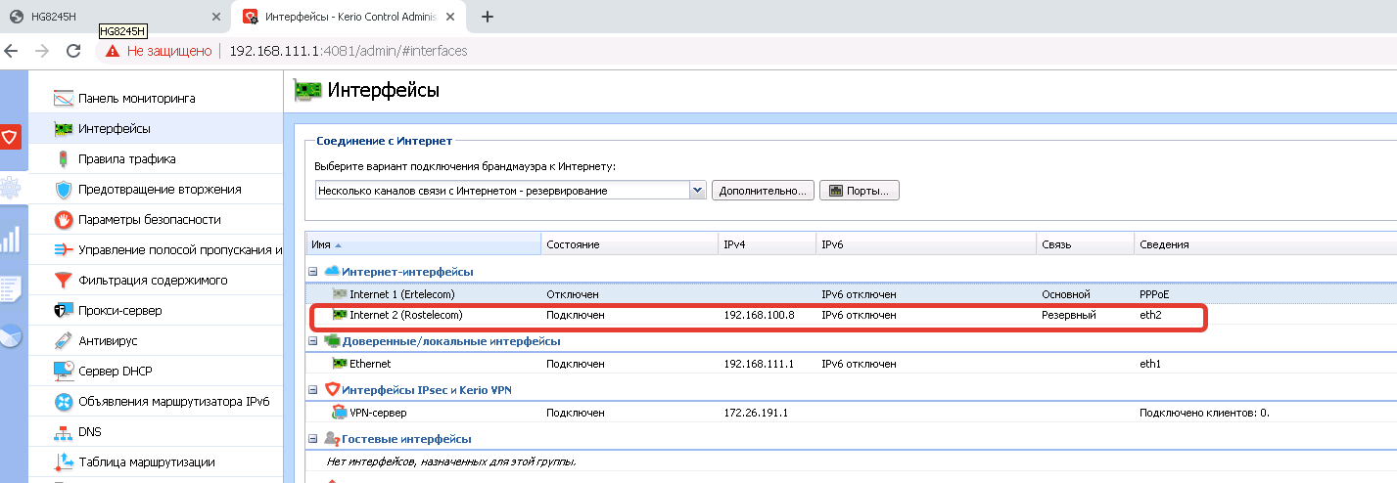The image size is (1397, 483).
Task: Collapse Интерфейсы IPsec и Kerio VPN group
Action: click(312, 390)
